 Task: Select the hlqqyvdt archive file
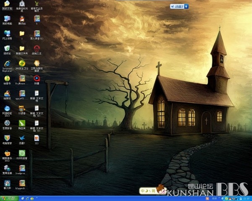[22, 185]
